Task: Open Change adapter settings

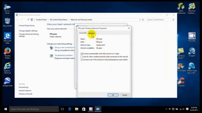Action: point(28,31)
